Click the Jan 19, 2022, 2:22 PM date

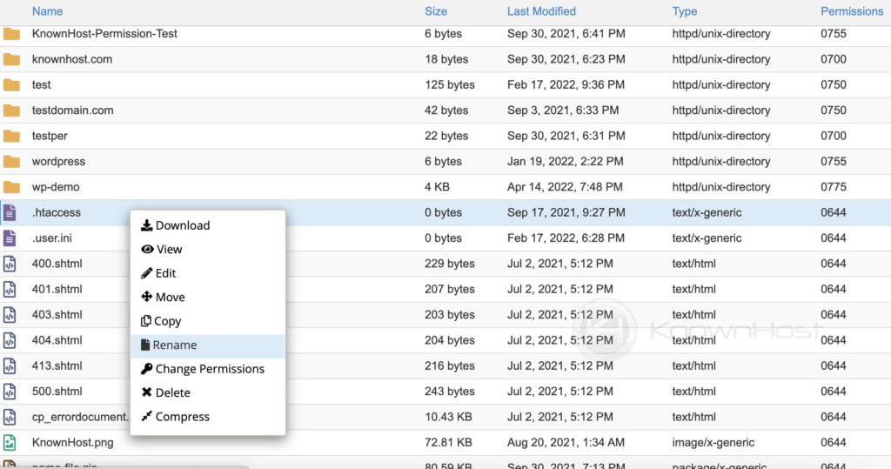click(566, 162)
